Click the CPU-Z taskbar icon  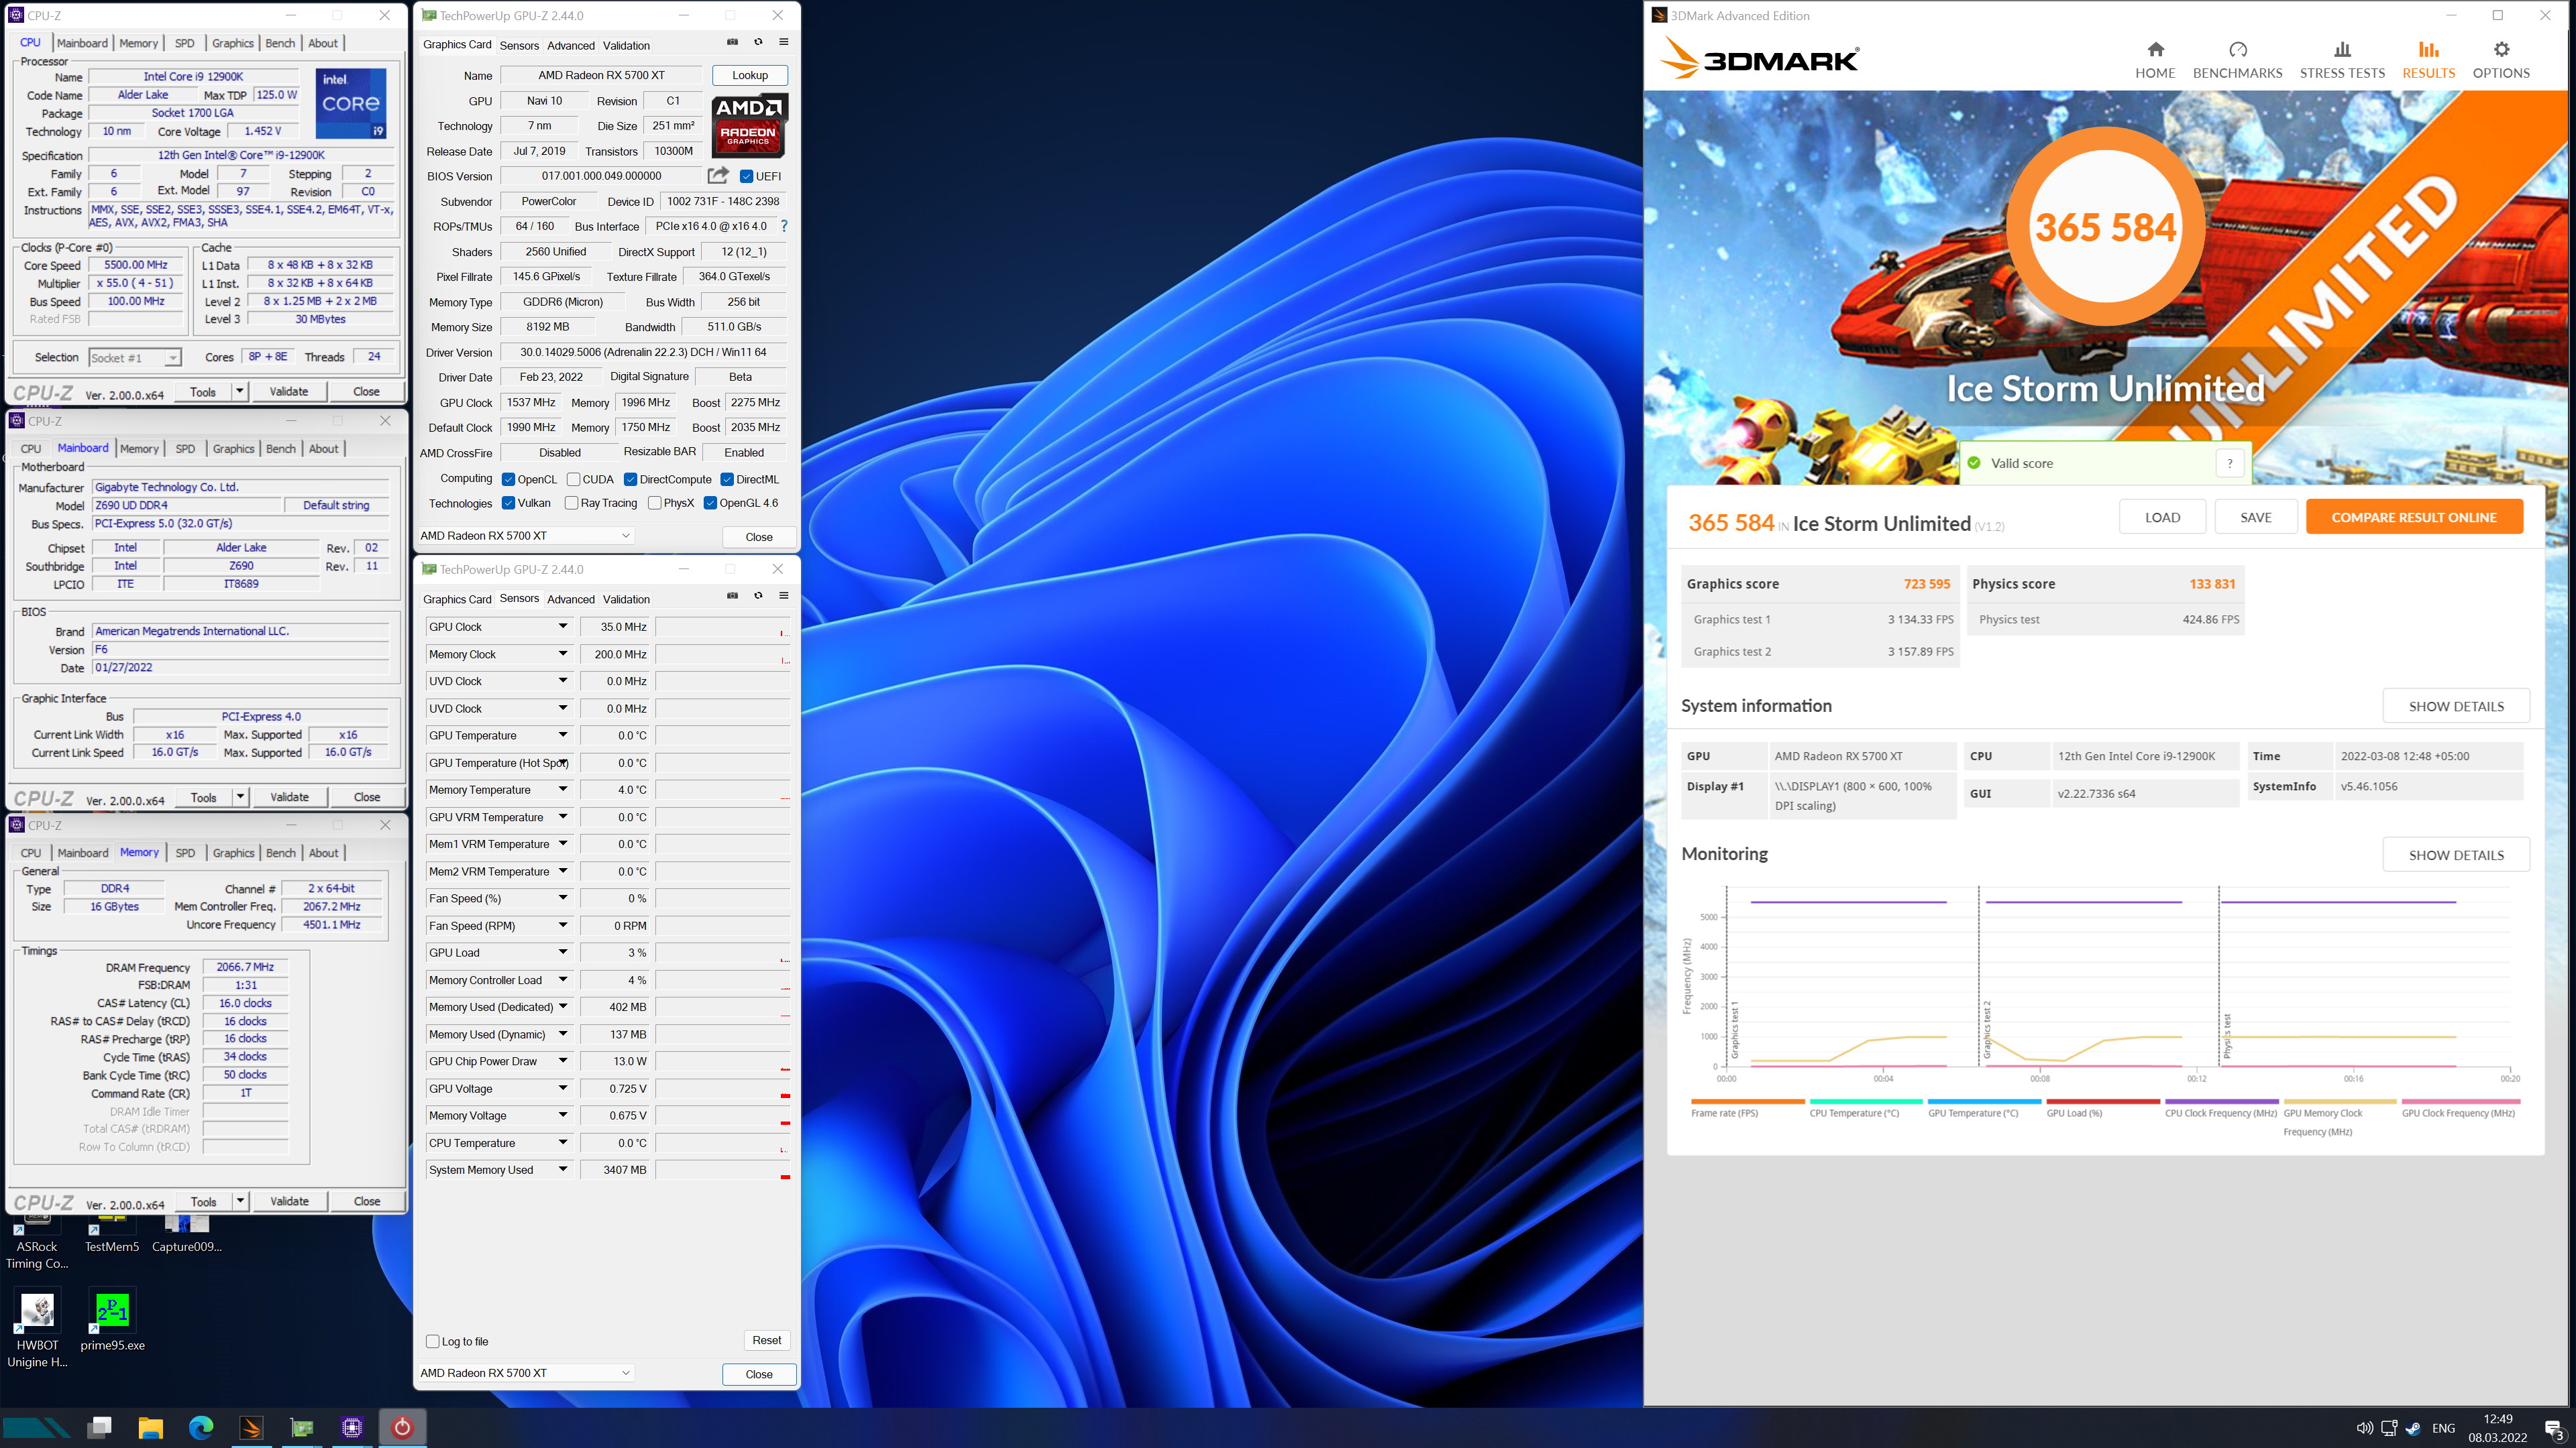pos(352,1428)
